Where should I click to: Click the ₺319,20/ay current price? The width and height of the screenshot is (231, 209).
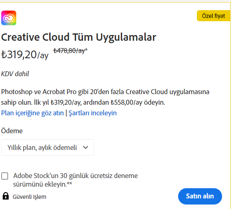click(x=25, y=55)
